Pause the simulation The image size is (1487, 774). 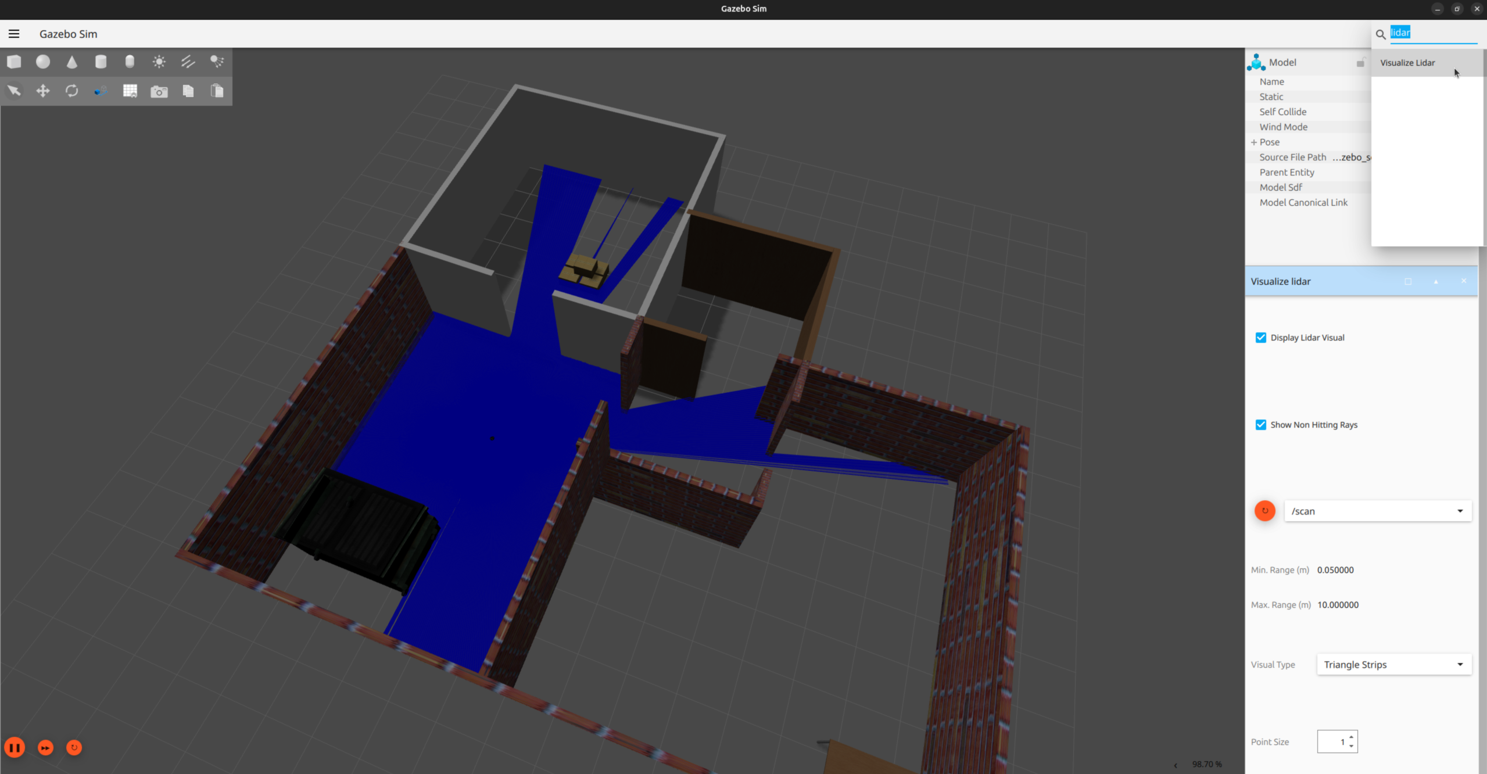coord(15,747)
